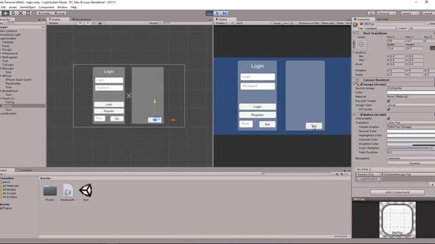Viewport: 435px width, 244px height.
Task: Open the Edit menu
Action: 3,7
